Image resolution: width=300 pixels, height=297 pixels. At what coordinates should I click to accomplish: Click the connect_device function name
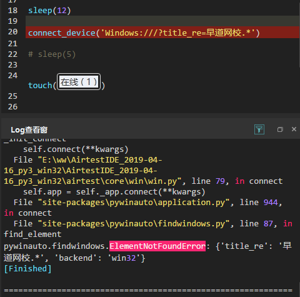coord(62,33)
